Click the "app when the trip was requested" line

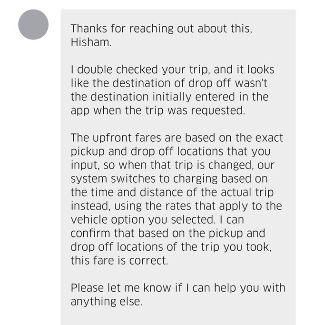point(159,110)
